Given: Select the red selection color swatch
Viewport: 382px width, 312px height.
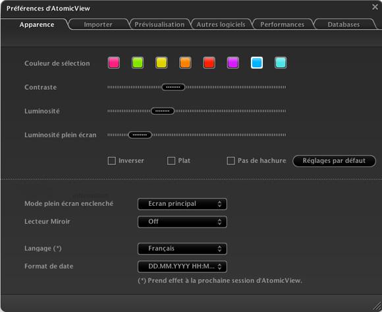Looking at the screenshot, I should pos(209,63).
